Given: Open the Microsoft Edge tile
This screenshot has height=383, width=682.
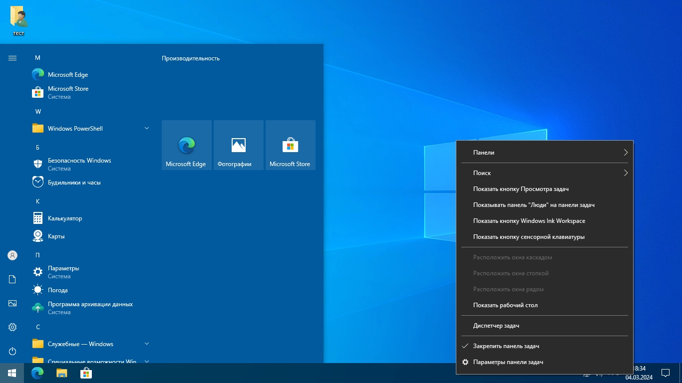Looking at the screenshot, I should click(186, 145).
